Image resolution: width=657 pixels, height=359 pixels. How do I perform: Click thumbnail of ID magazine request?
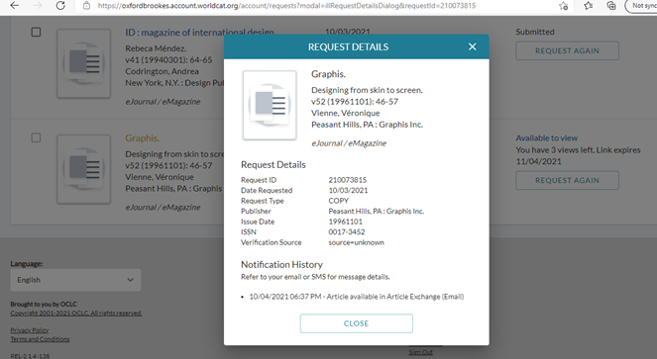click(84, 63)
